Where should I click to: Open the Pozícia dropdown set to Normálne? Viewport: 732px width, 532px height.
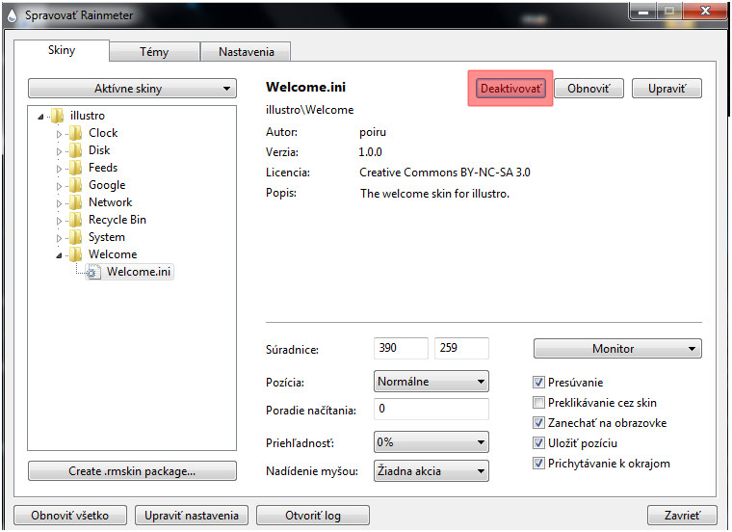(431, 382)
